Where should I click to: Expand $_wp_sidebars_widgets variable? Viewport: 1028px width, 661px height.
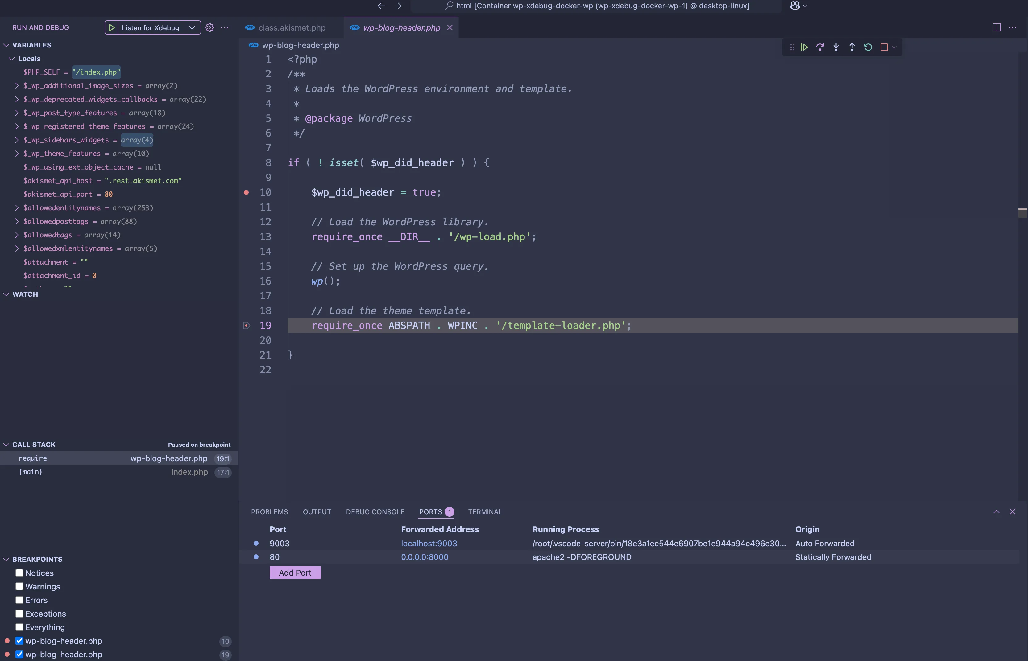17,140
